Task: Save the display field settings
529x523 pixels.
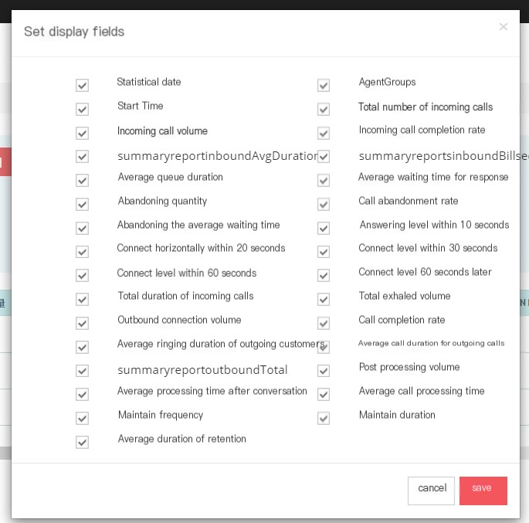Action: tap(483, 491)
